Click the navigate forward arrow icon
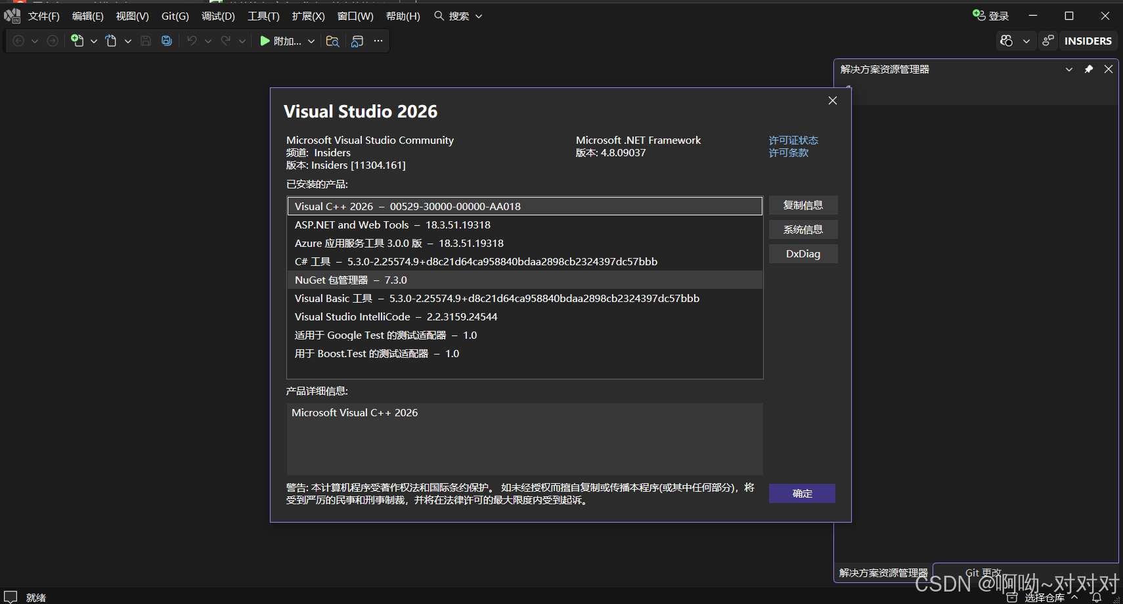The image size is (1123, 604). pos(53,41)
